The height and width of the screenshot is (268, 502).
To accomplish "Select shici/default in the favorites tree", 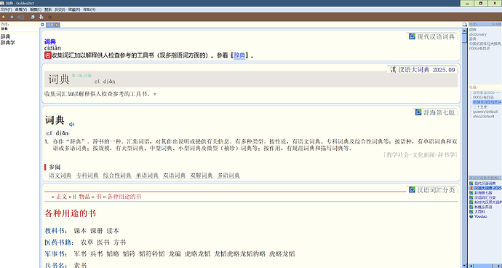I will tap(483, 116).
